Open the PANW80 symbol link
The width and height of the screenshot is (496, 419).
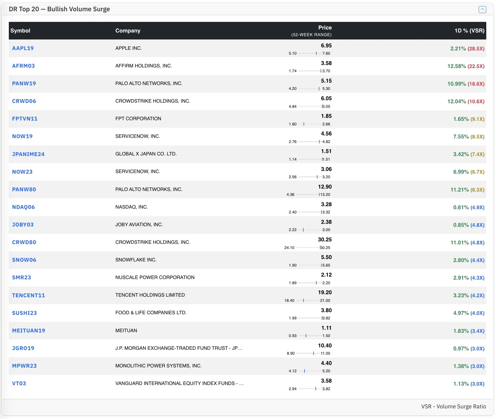24,189
